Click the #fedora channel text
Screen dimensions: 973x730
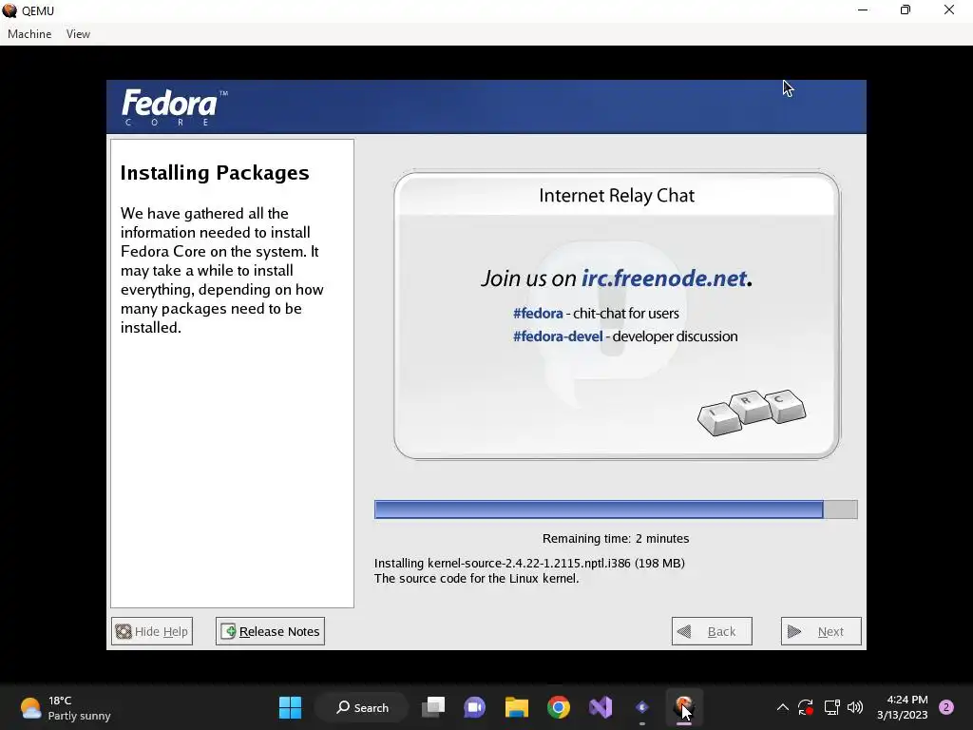pos(538,314)
